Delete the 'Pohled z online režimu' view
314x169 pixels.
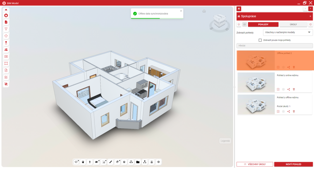(x=294, y=89)
